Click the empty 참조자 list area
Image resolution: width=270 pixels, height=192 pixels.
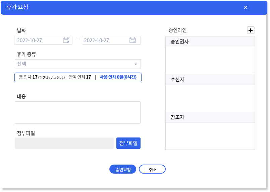pos(210,136)
